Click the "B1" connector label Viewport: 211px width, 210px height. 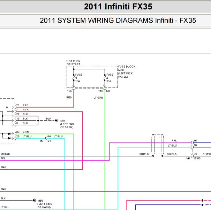pyautogui.click(x=49, y=141)
